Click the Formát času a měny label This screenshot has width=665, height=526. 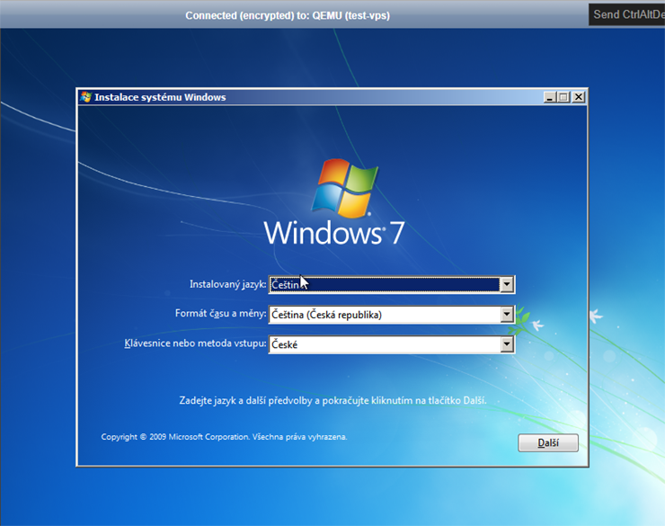point(220,314)
